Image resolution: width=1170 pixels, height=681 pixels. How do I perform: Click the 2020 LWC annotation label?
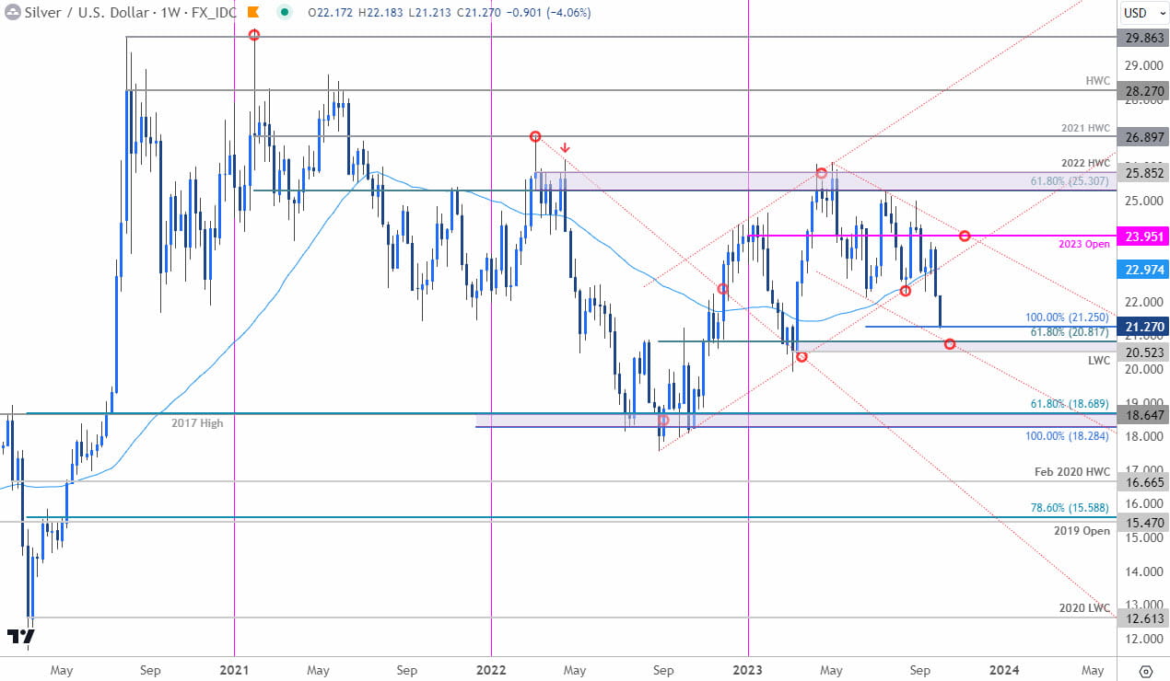(1083, 609)
